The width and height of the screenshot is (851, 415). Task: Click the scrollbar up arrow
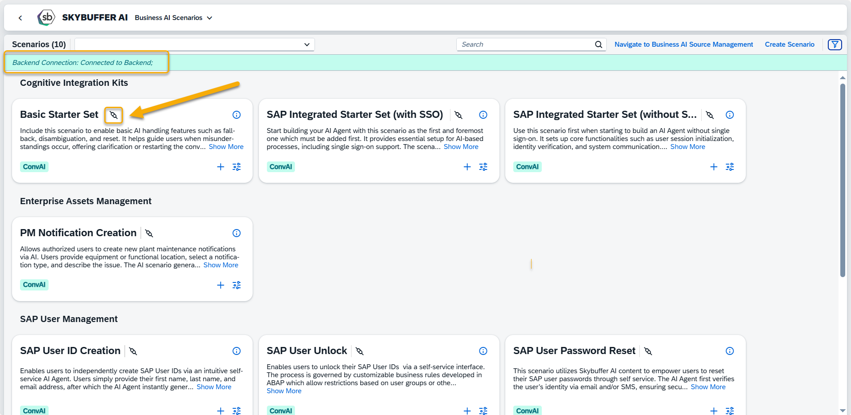click(843, 78)
